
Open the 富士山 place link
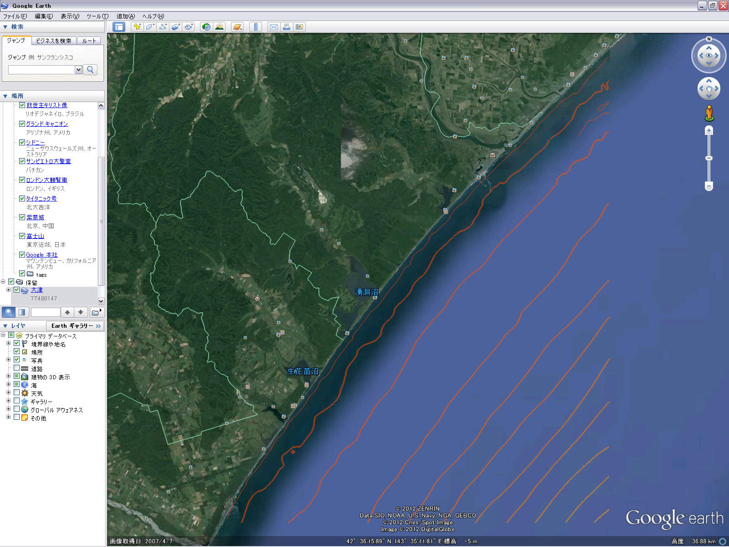click(35, 236)
